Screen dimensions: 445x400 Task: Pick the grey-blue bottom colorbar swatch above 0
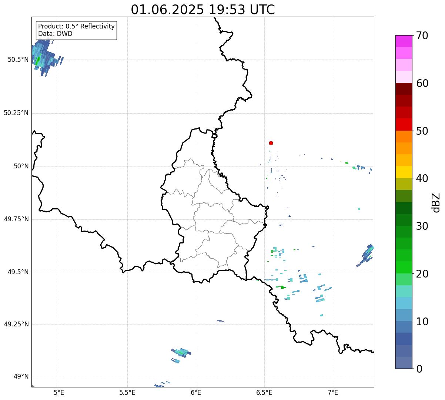coord(404,363)
